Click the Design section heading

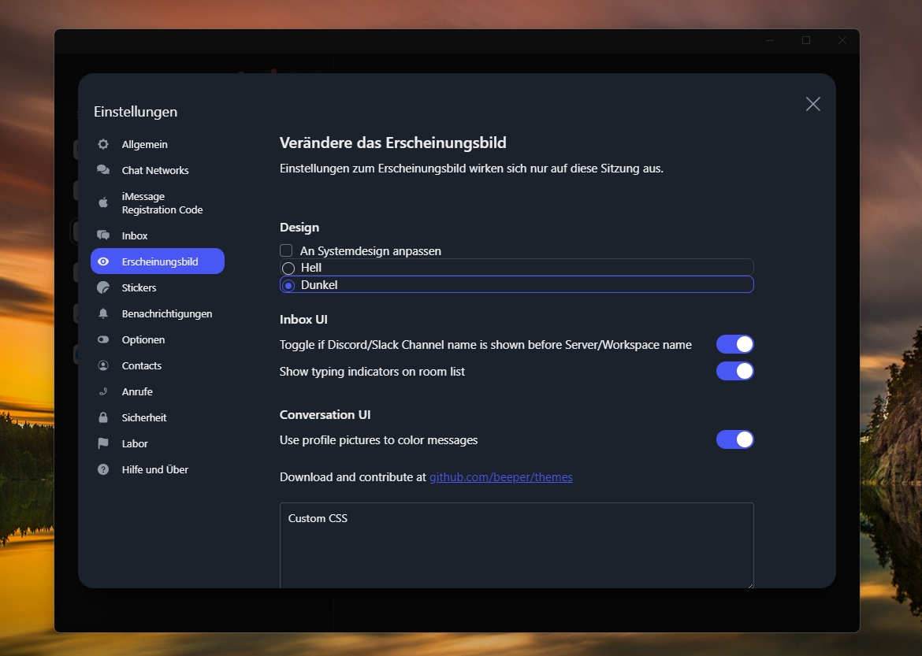point(299,228)
